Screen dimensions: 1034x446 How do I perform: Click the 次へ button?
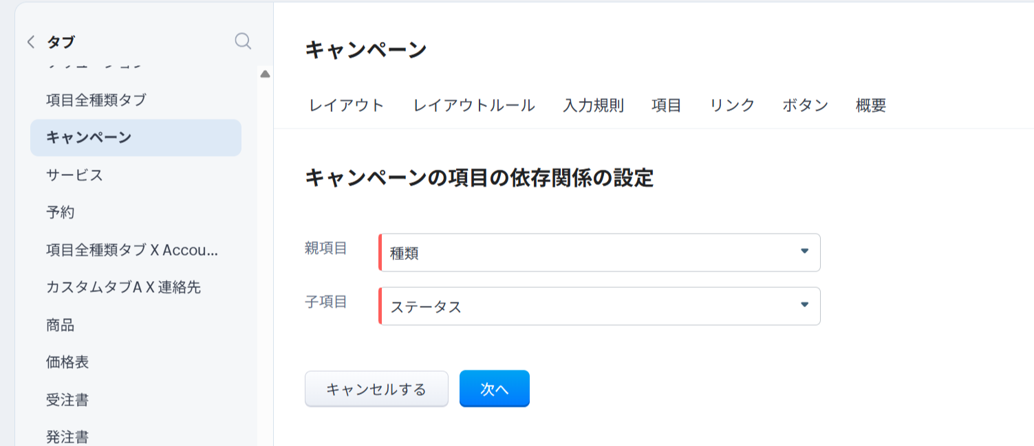pyautogui.click(x=494, y=389)
